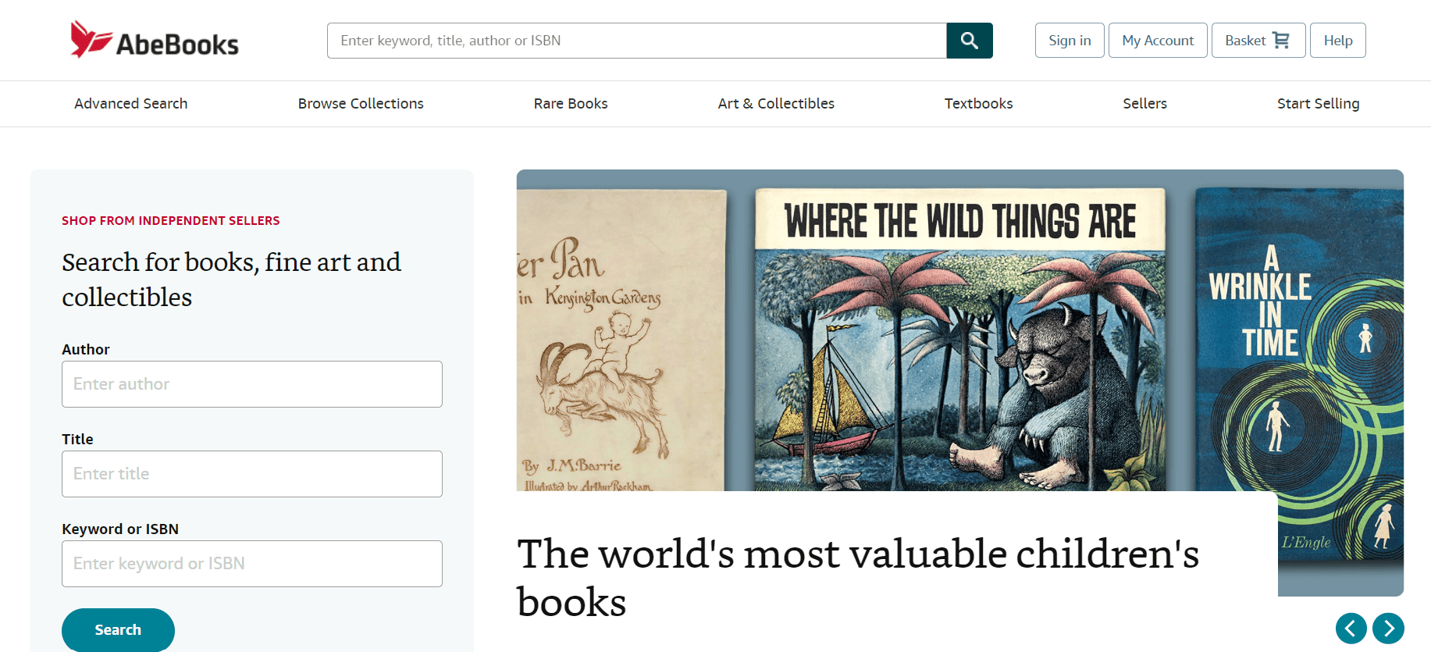The height and width of the screenshot is (652, 1431).
Task: Open the shopping basket cart icon
Action: click(x=1280, y=40)
